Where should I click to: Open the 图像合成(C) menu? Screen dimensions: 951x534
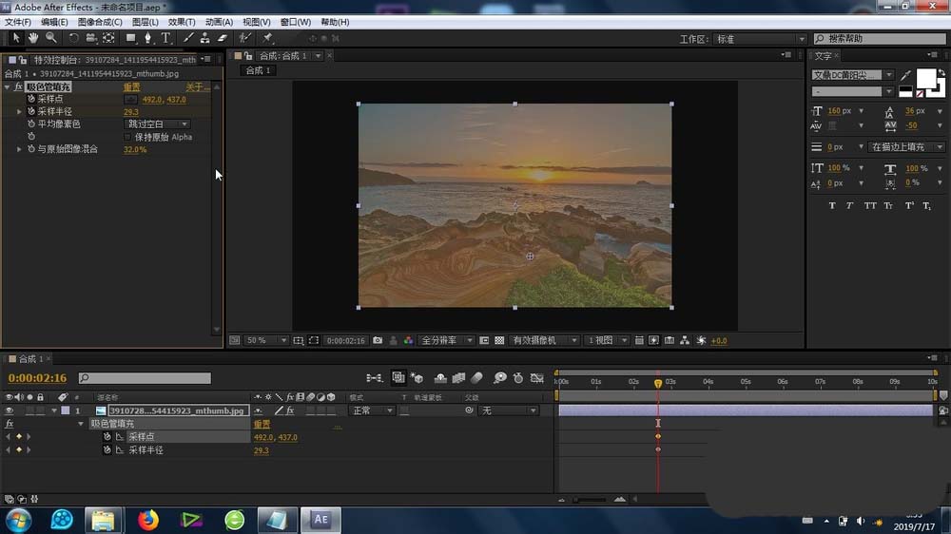pos(99,22)
